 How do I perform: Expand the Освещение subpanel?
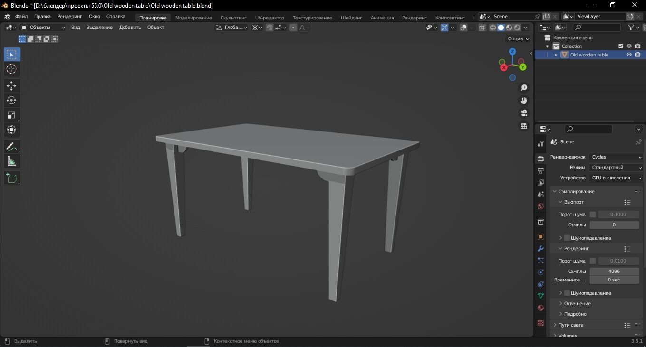point(560,304)
